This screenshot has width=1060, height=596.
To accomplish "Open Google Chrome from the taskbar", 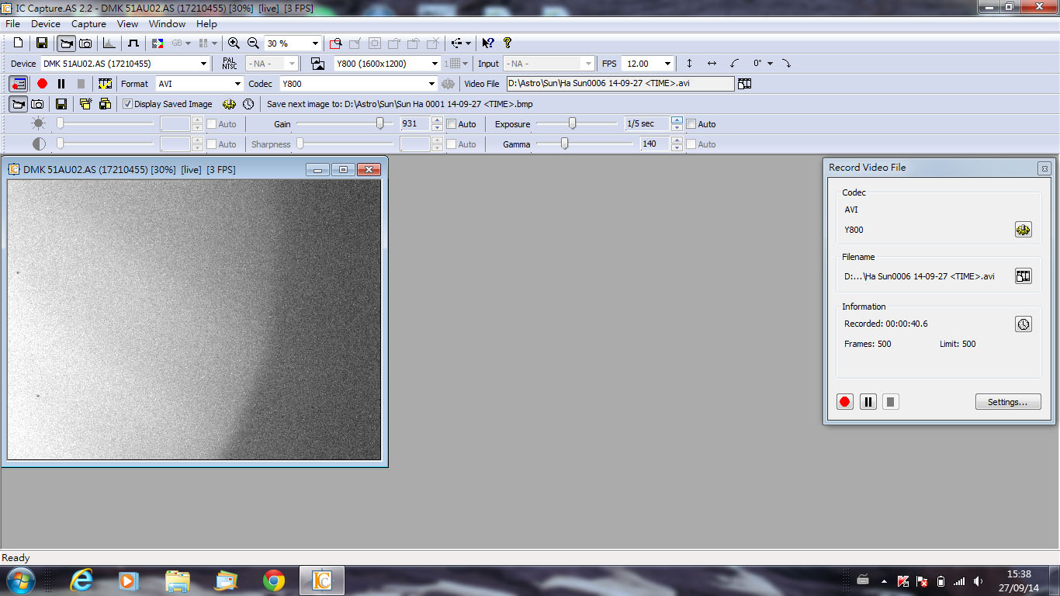I will coord(273,580).
